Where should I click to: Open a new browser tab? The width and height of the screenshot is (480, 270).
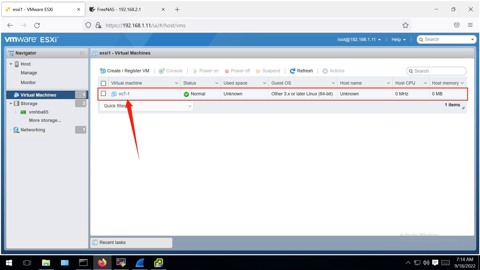[177, 10]
